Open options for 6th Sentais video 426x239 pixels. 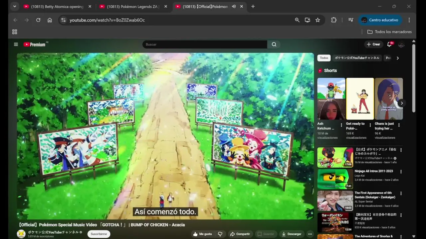click(x=401, y=194)
